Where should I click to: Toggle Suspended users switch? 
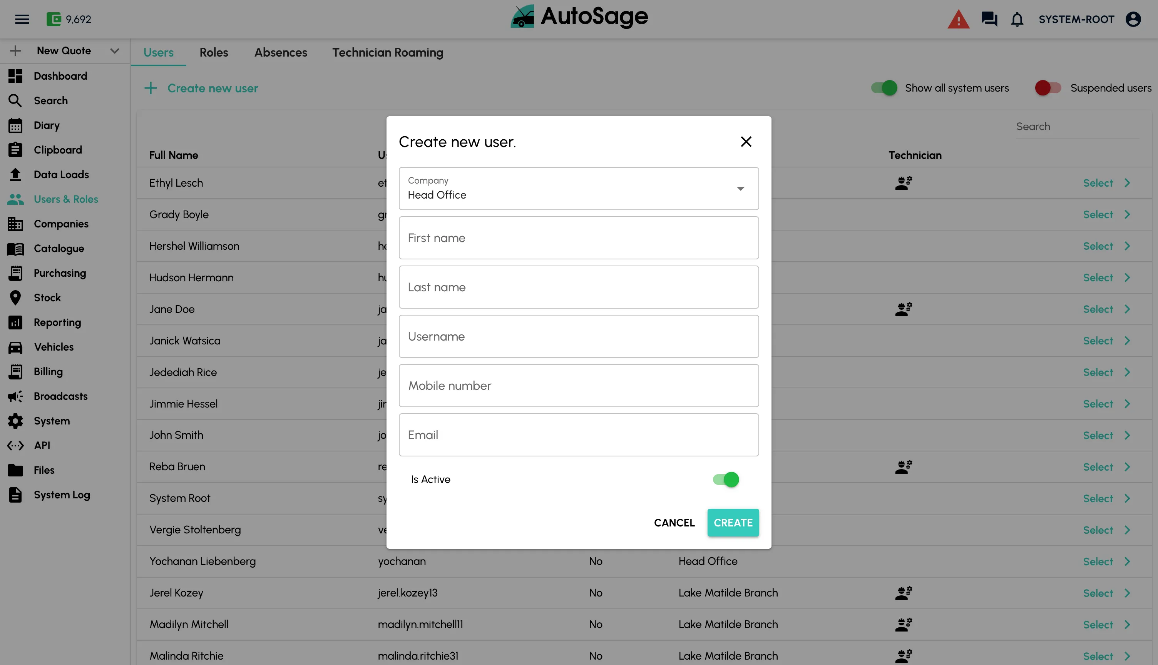(x=1048, y=88)
